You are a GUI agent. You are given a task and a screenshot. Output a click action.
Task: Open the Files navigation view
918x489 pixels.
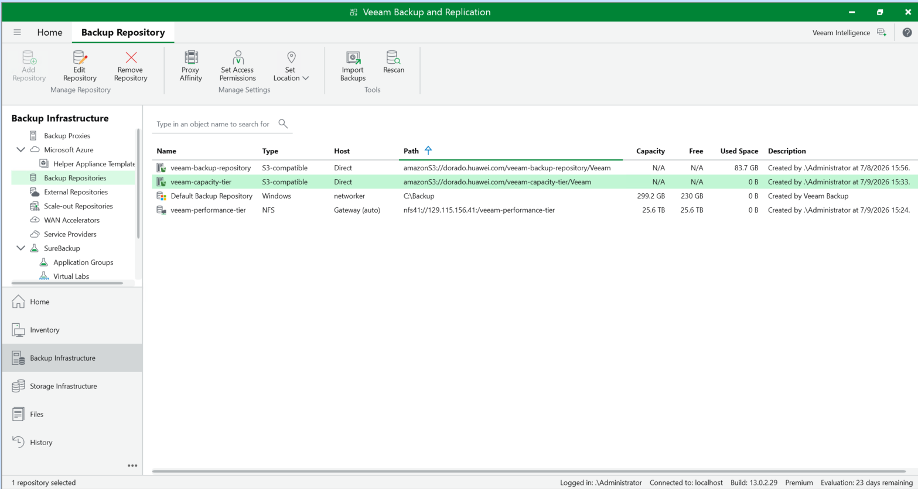tap(72, 414)
